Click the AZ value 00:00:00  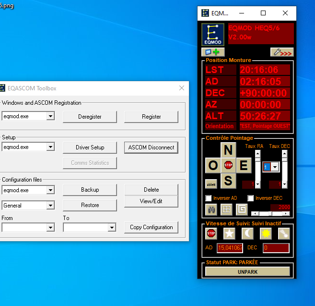(265, 105)
